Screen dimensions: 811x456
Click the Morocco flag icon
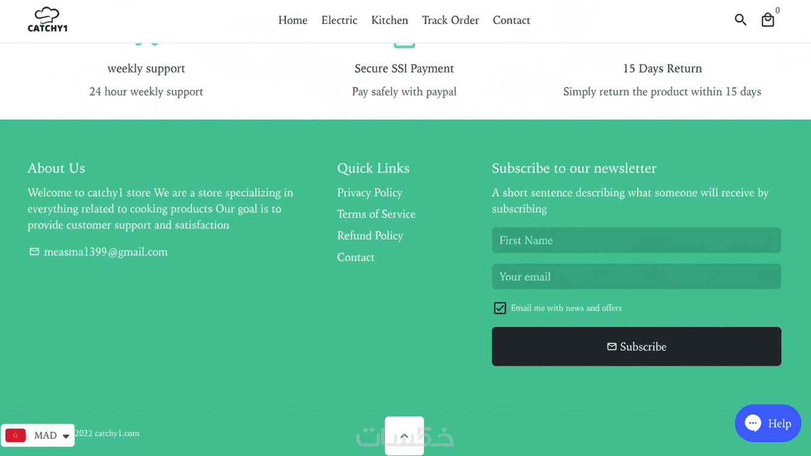tap(16, 435)
